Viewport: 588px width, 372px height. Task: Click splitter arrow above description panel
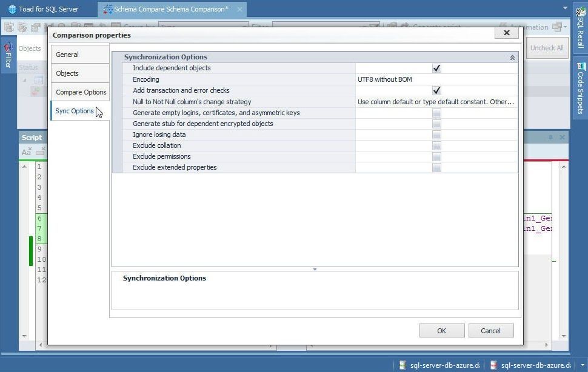tap(315, 269)
